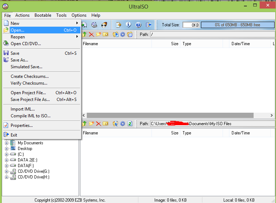Choose Compile IML to ISO... entry
276x203 pixels.
42,116
